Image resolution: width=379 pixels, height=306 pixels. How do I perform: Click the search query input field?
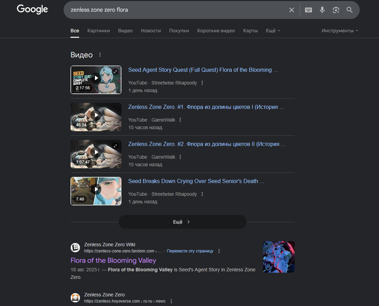(x=178, y=10)
